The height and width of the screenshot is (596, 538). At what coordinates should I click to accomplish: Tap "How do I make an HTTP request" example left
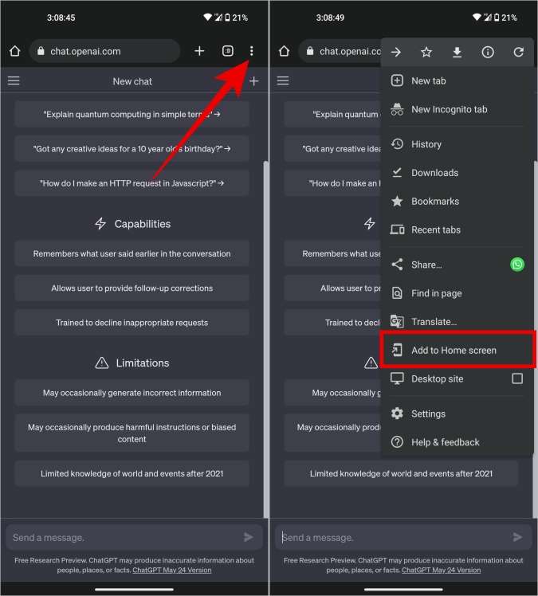point(132,183)
